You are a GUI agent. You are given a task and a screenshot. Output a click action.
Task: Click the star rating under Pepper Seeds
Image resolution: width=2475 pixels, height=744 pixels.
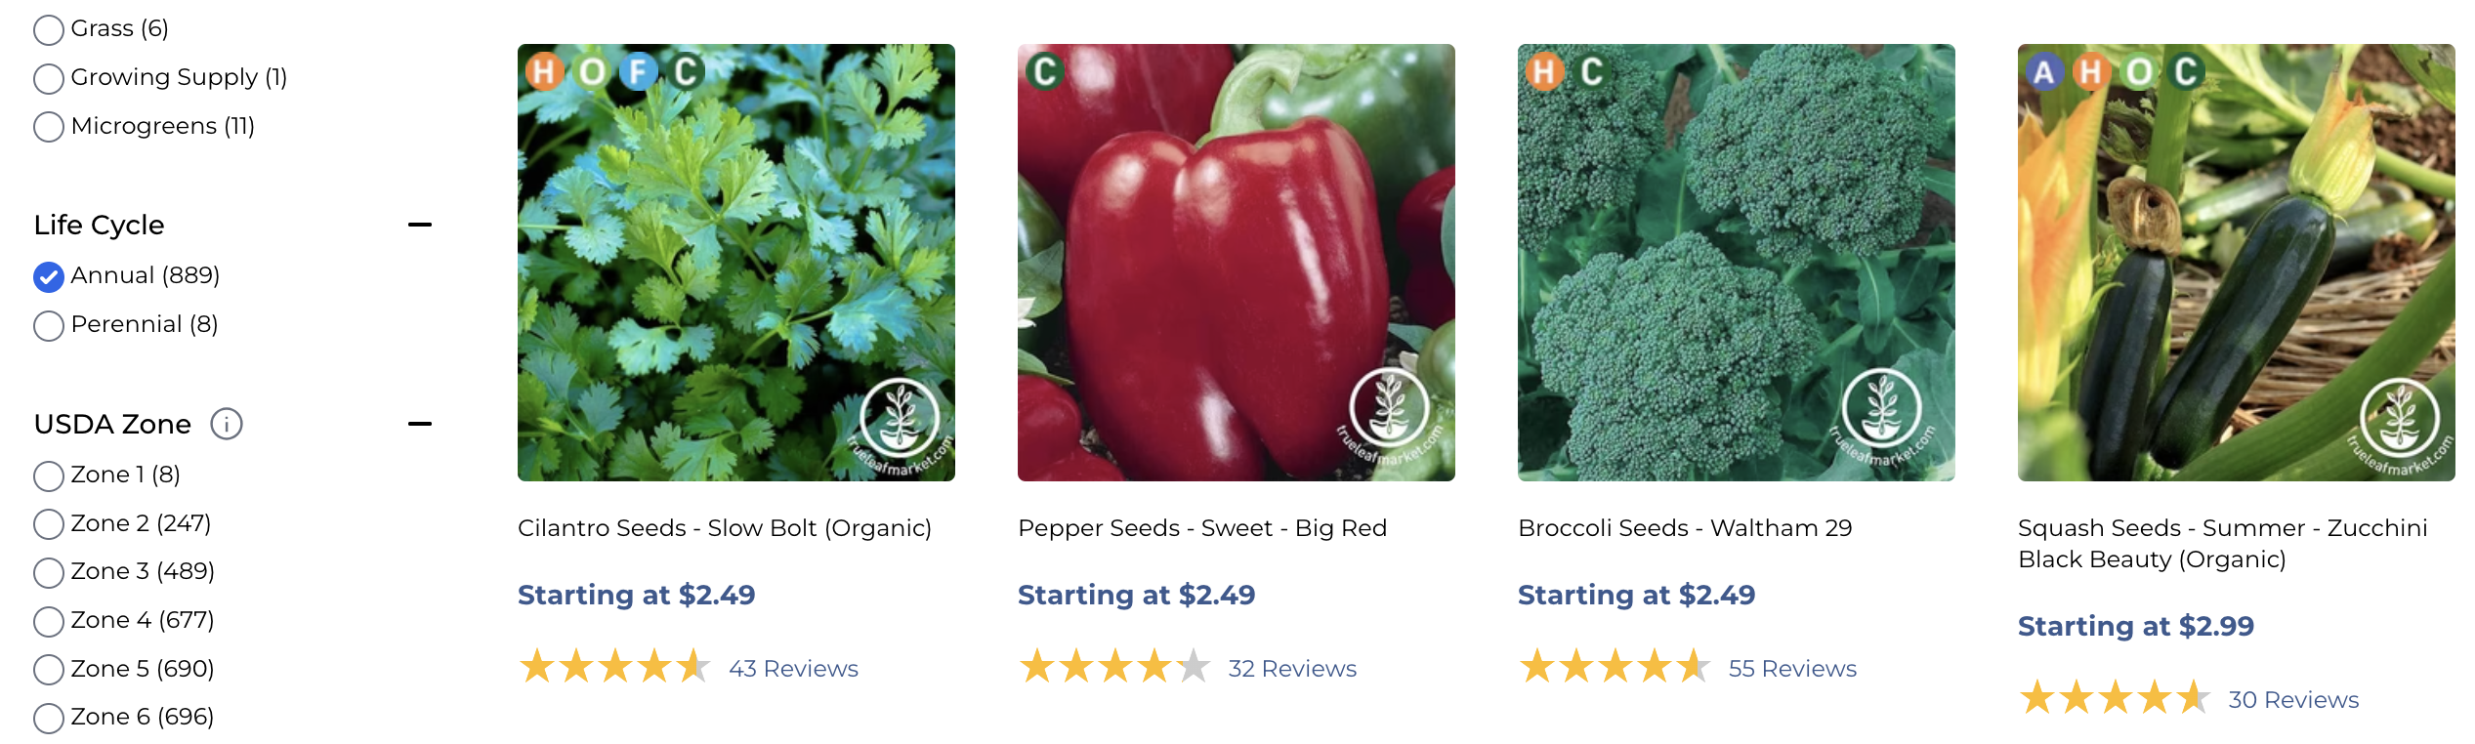(1113, 668)
